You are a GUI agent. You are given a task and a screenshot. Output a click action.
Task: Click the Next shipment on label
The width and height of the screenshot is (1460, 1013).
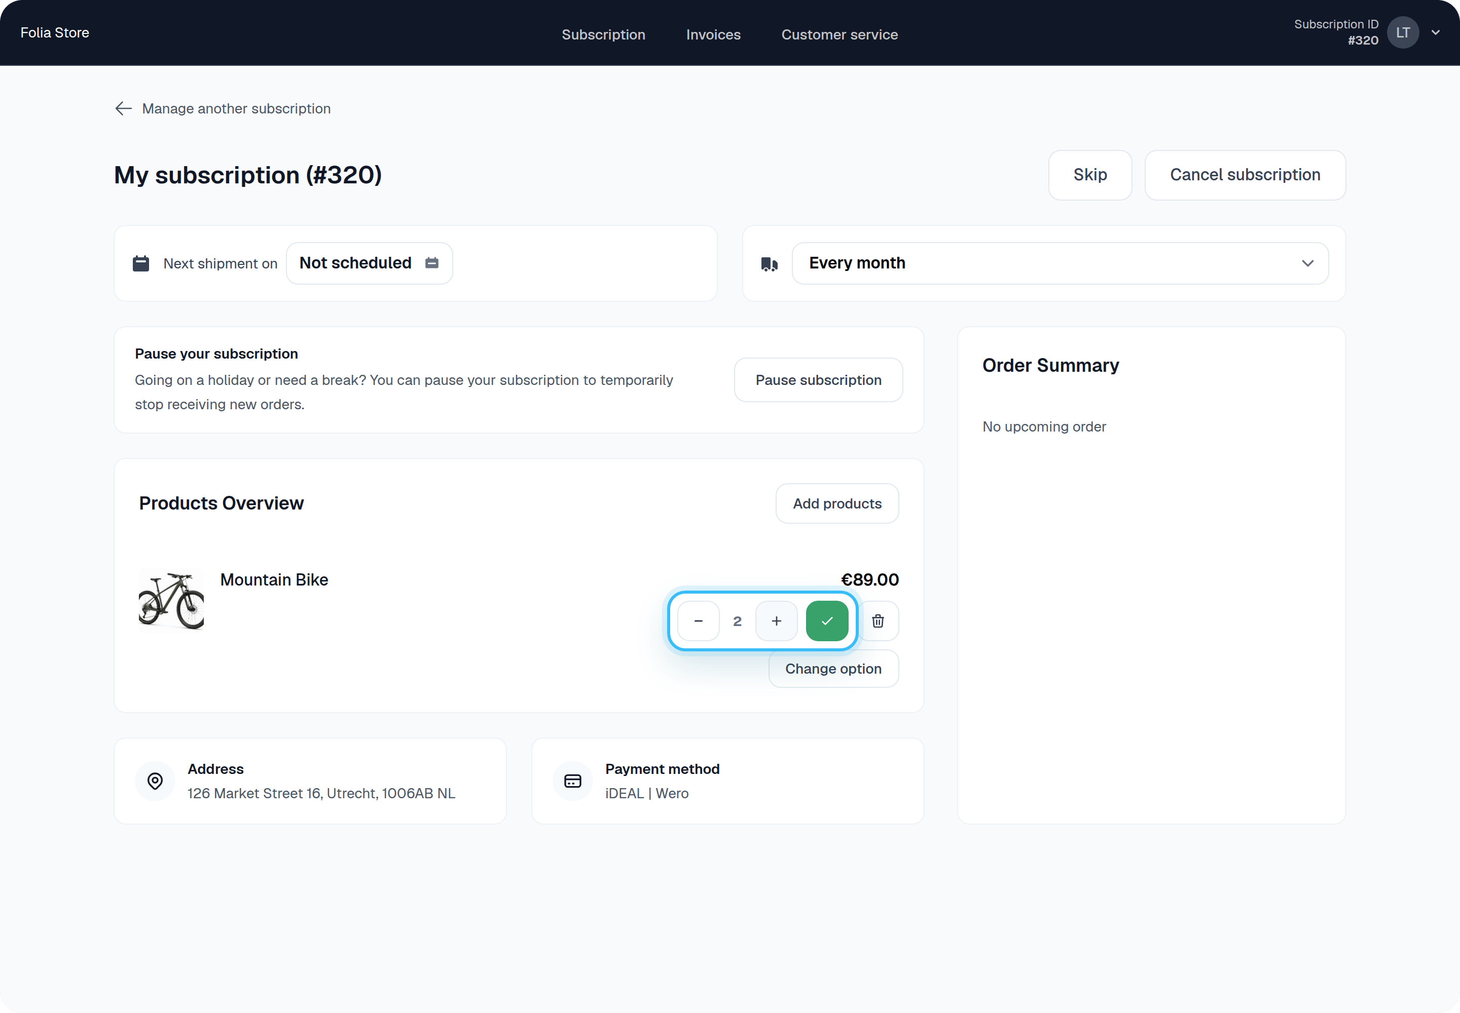click(x=220, y=263)
